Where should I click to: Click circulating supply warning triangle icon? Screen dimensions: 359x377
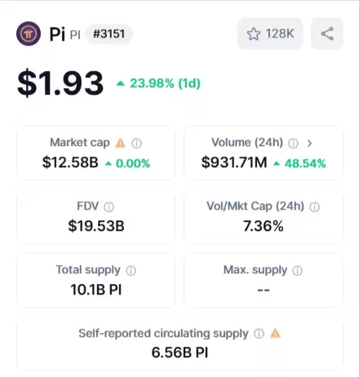coord(275,333)
